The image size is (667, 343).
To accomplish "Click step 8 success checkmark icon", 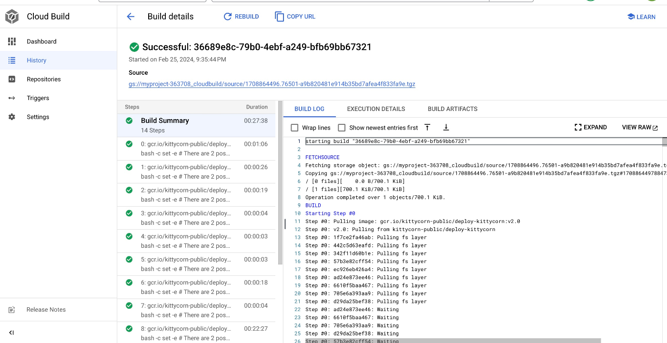I will point(129,329).
